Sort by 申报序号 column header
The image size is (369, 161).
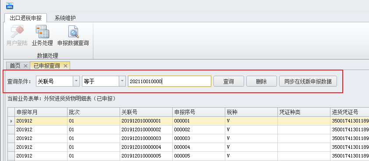click(x=199, y=112)
